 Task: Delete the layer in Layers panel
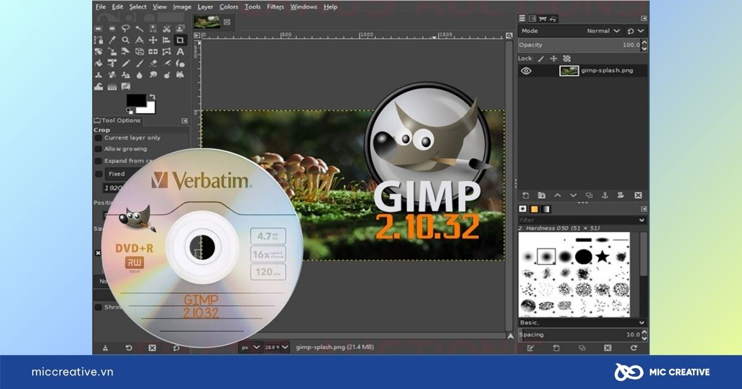pyautogui.click(x=638, y=195)
